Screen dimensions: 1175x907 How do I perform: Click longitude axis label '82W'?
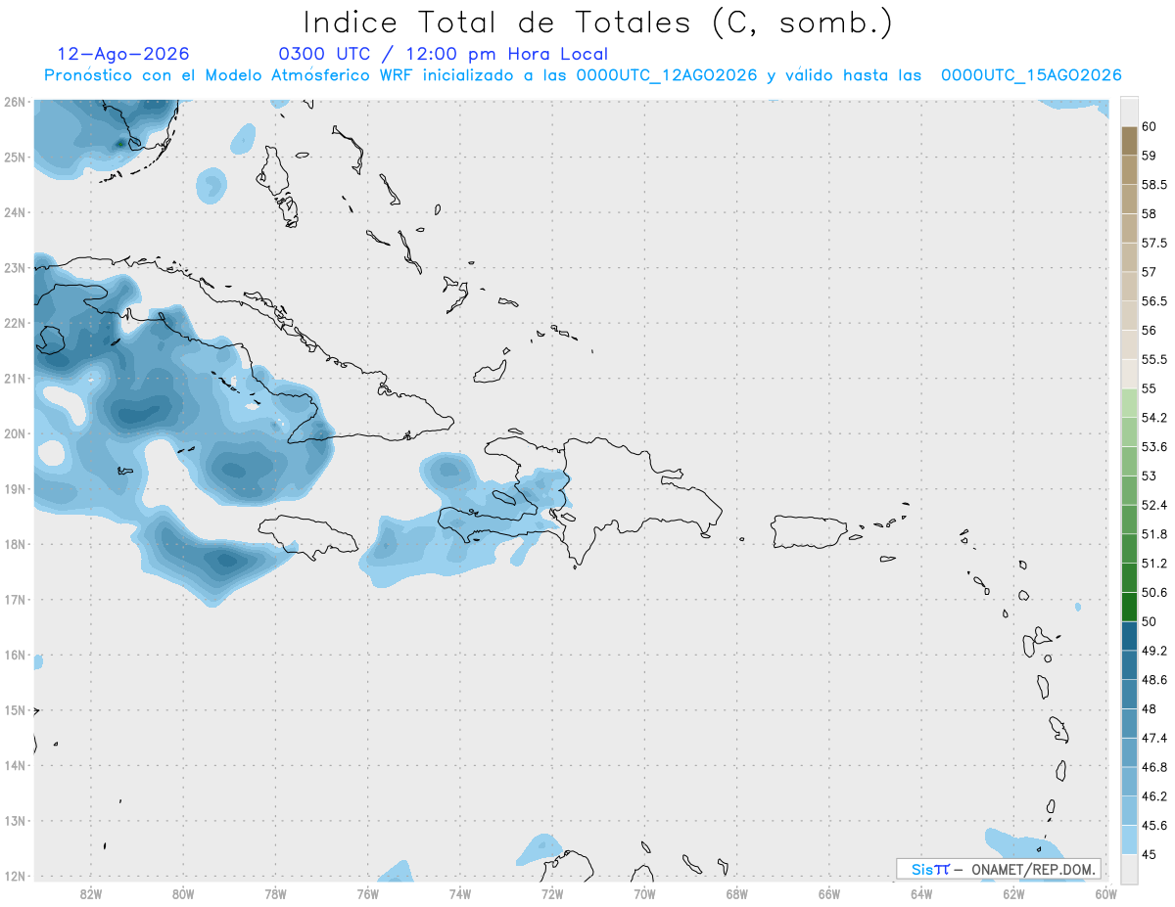coord(90,893)
